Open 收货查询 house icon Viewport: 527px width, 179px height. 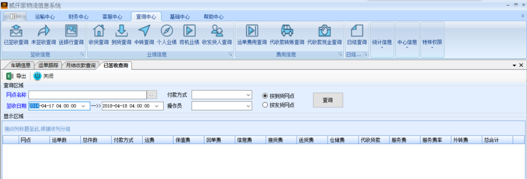(x=98, y=31)
